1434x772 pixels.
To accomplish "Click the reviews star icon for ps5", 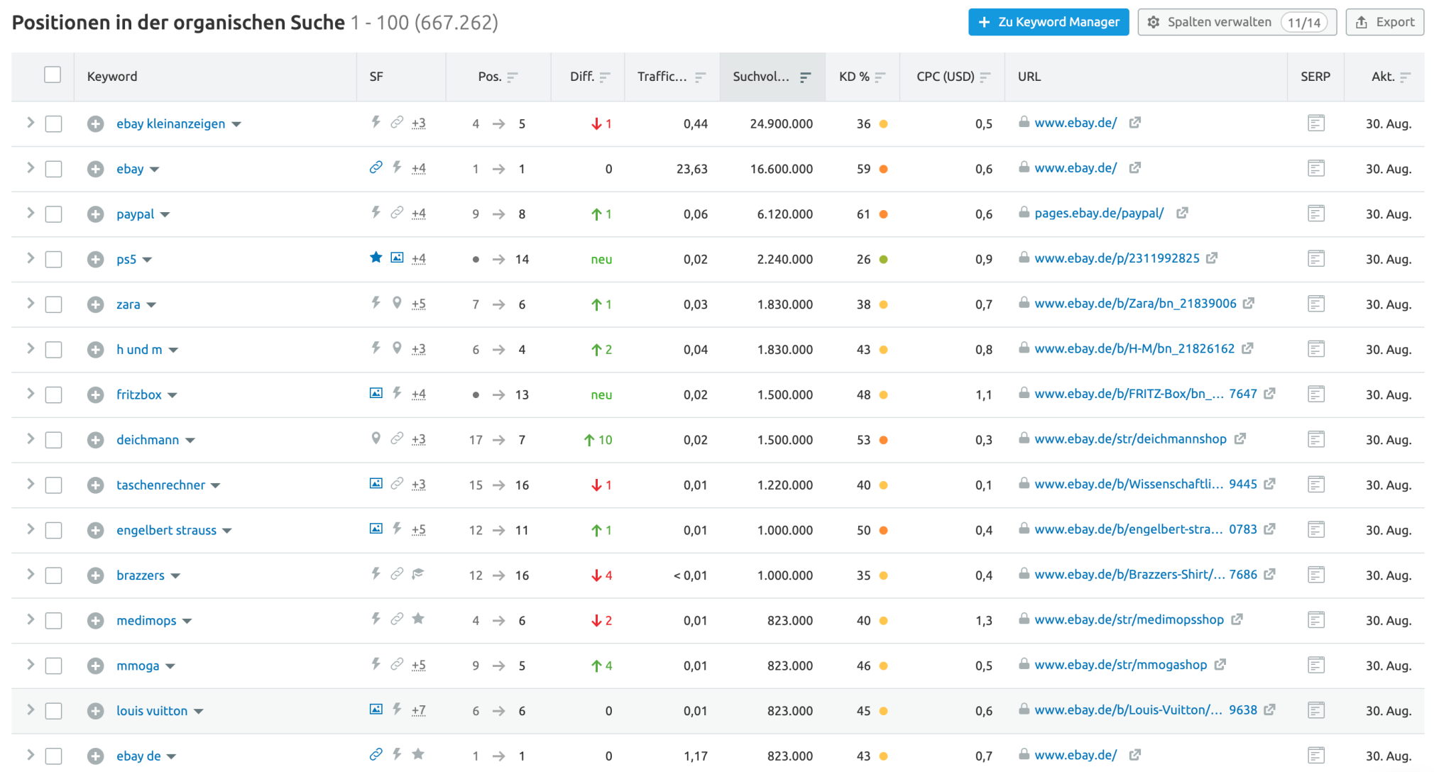I will [376, 258].
